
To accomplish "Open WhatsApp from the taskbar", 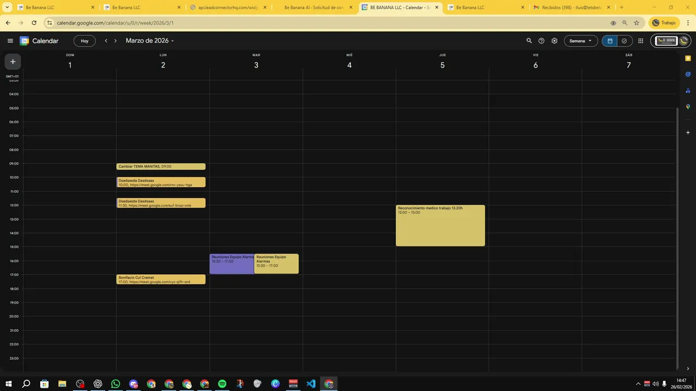I will (116, 384).
